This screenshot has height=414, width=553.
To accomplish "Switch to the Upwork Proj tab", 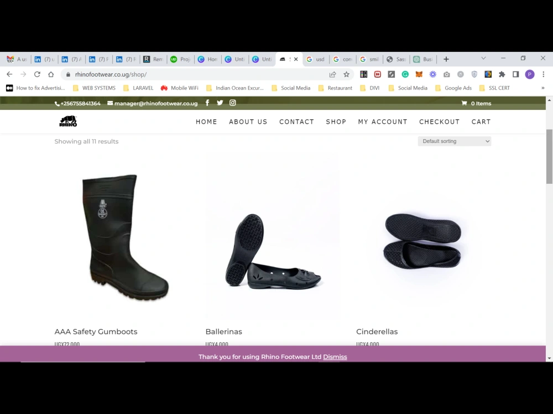I will (181, 59).
